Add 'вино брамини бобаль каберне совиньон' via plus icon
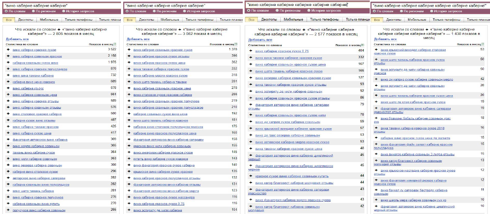The height and width of the screenshot is (214, 490). (376, 118)
